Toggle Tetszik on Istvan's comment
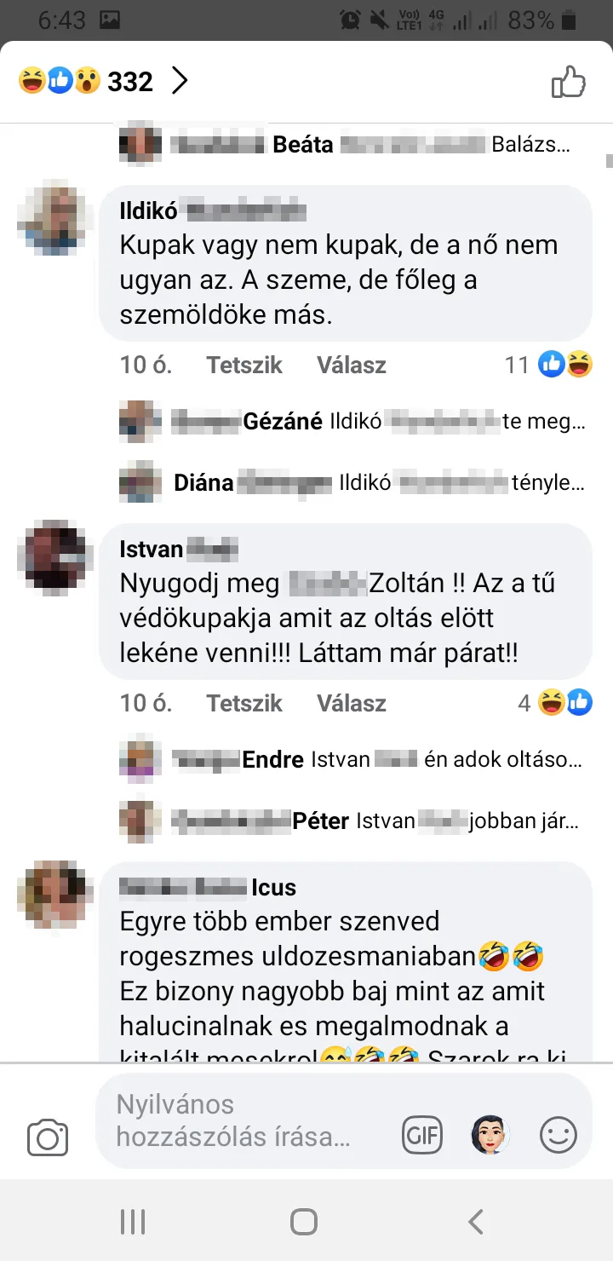613x1261 pixels. 244,704
